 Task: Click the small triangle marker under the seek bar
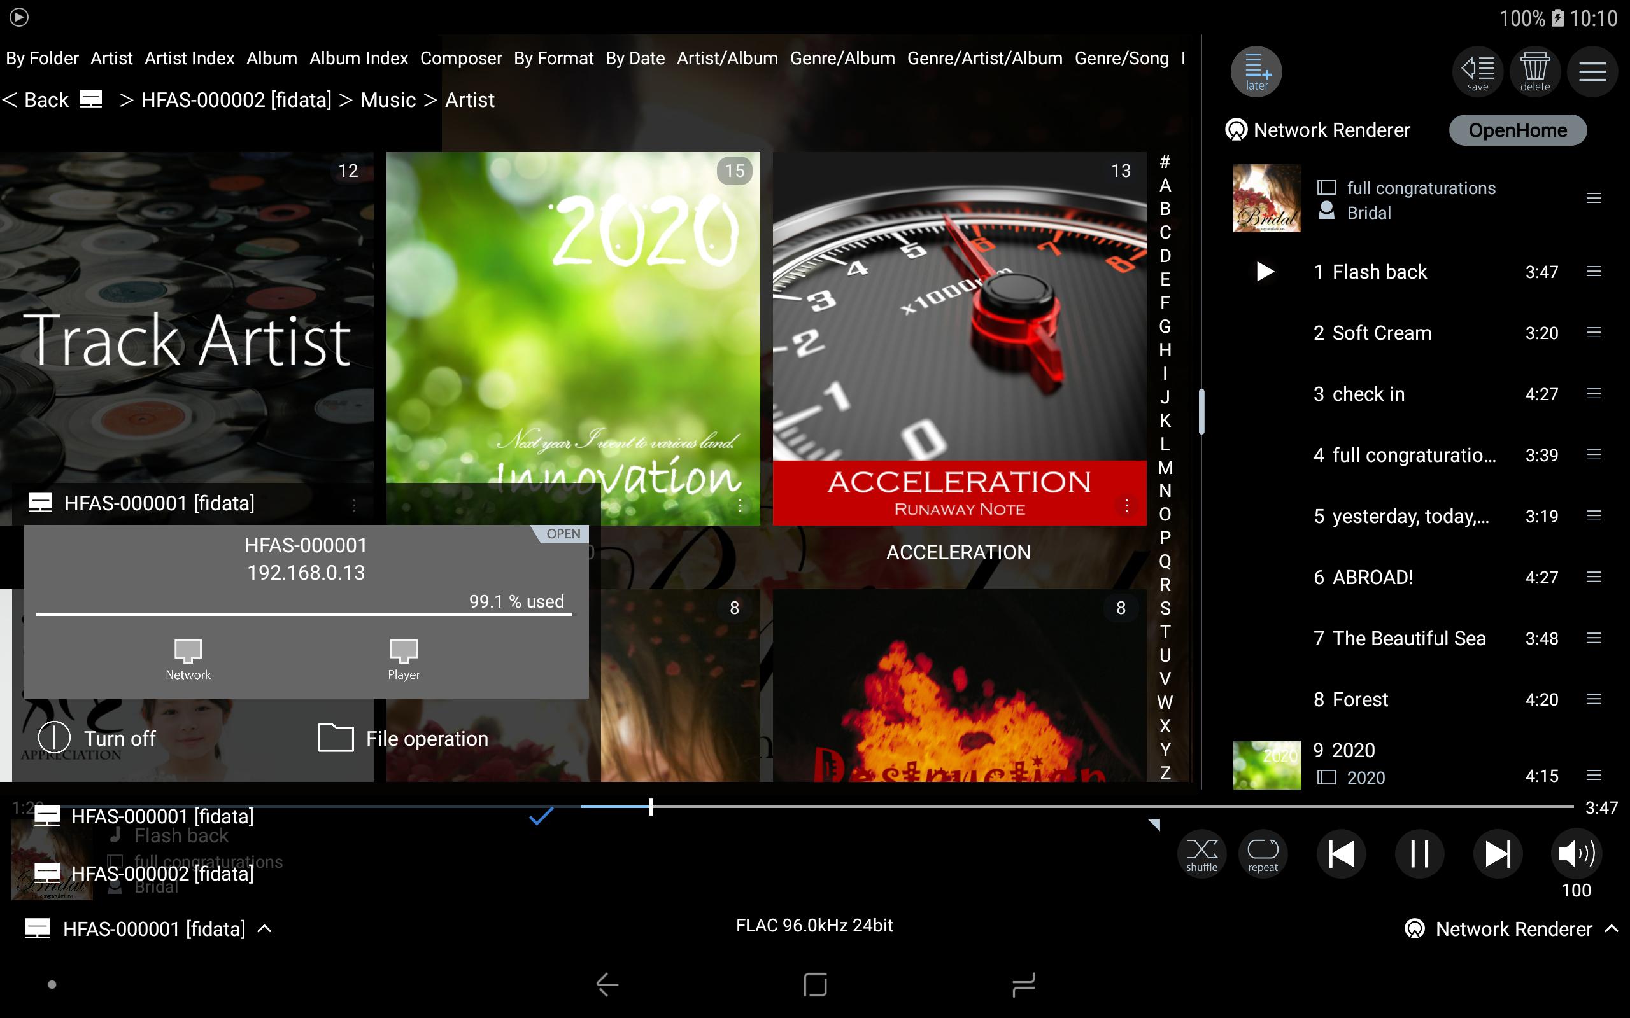(x=1154, y=824)
